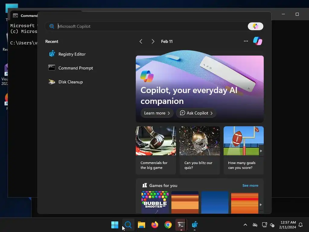Open the three-dot options menu

point(246,41)
